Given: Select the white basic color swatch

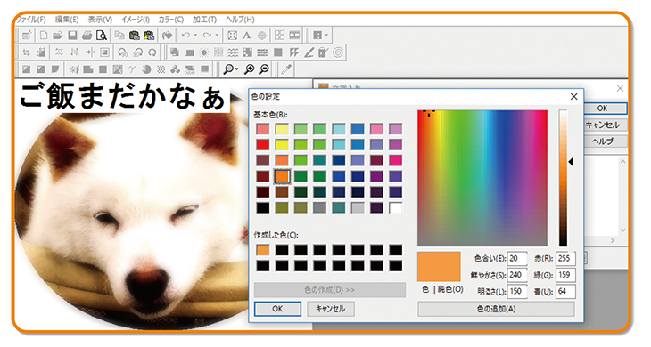Looking at the screenshot, I should point(396,207).
